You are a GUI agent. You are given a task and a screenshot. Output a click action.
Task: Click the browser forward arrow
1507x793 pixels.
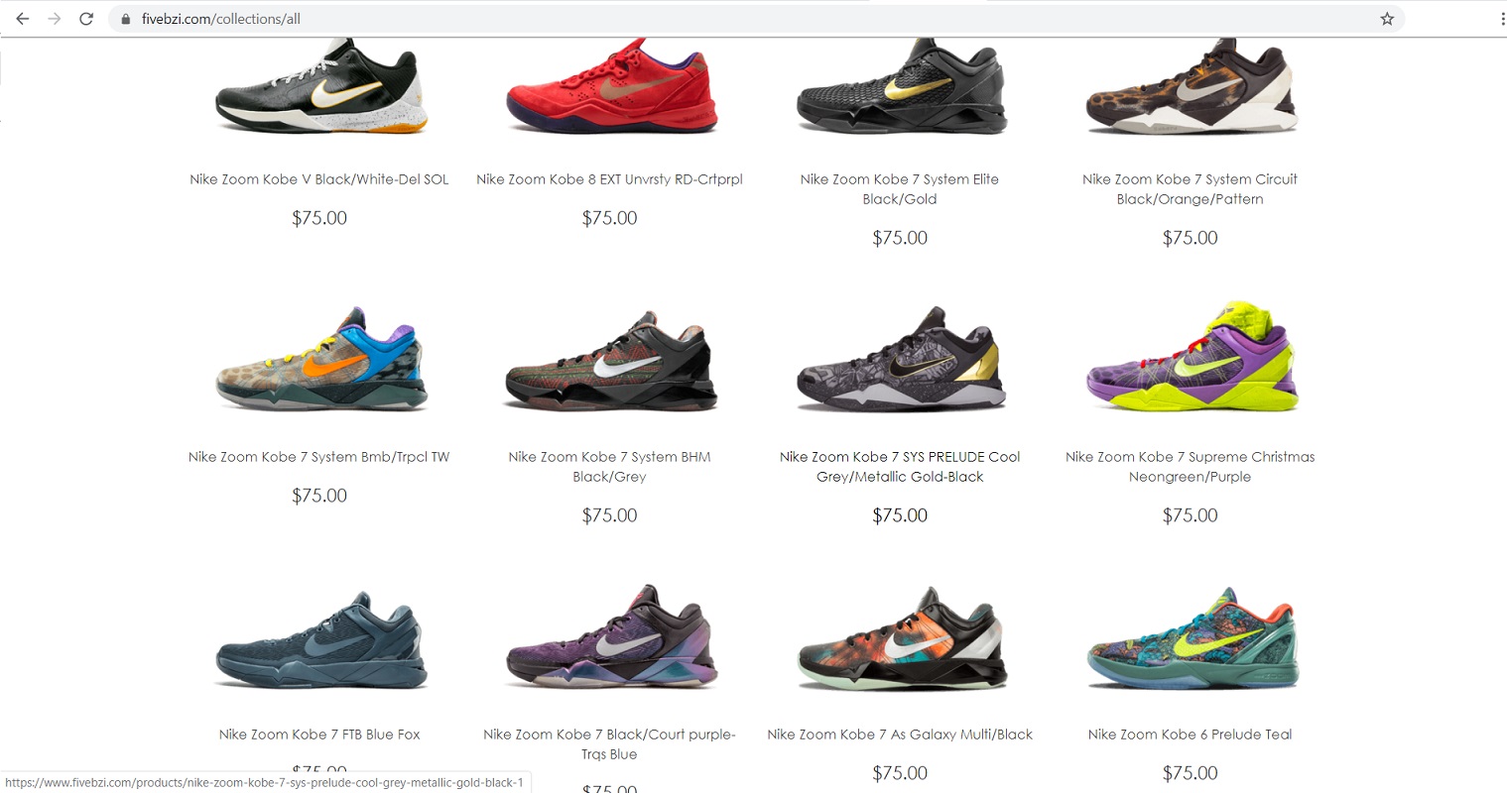pyautogui.click(x=55, y=19)
